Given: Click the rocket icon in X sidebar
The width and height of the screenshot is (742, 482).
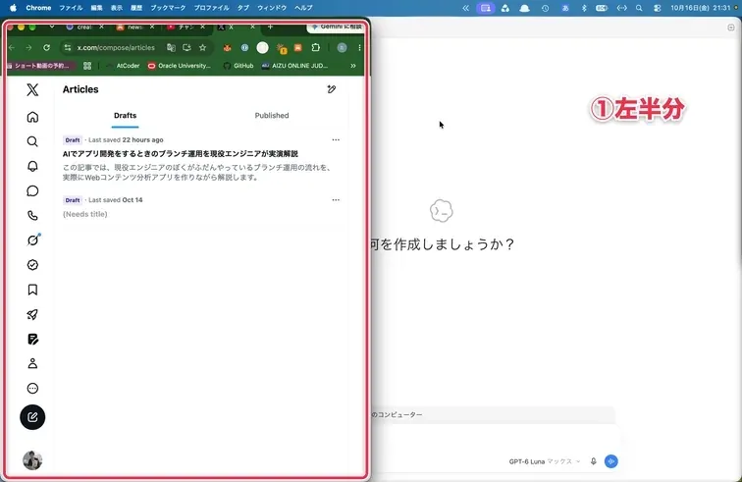Looking at the screenshot, I should (32, 314).
